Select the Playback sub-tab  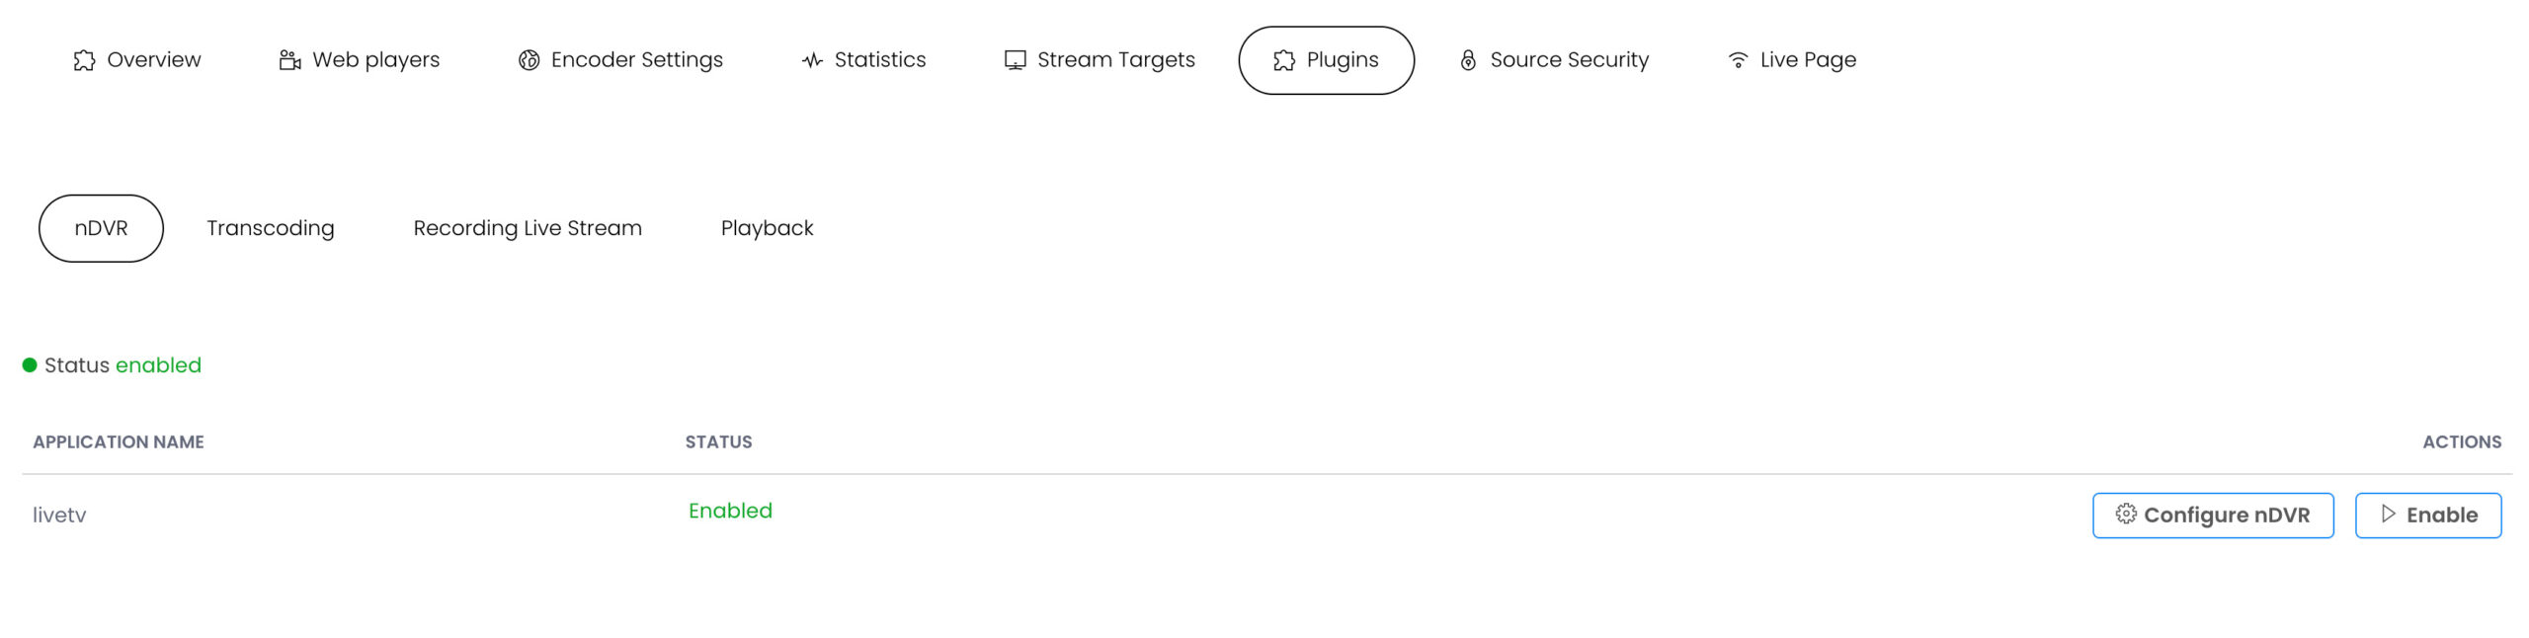coord(767,228)
